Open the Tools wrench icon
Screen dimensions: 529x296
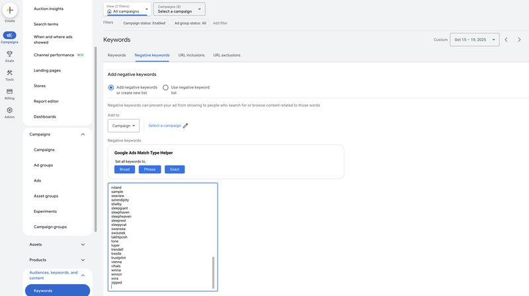point(9,73)
